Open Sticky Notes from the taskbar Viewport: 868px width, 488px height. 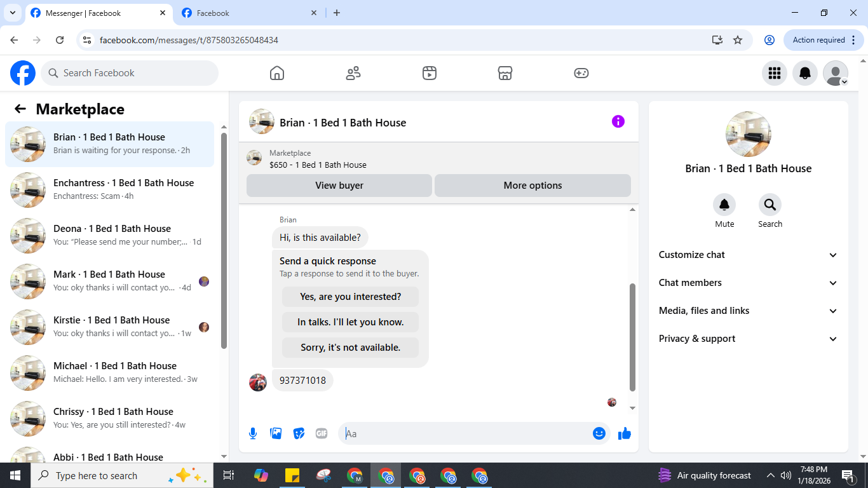click(x=292, y=475)
